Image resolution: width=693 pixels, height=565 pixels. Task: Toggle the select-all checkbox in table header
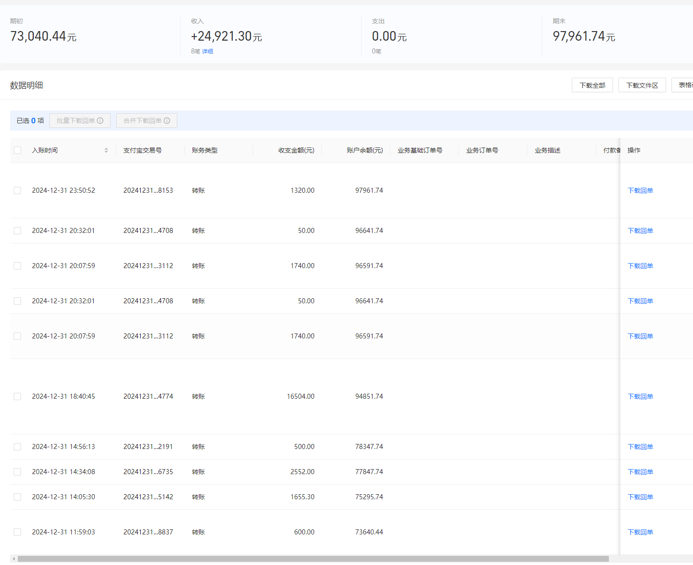(17, 150)
